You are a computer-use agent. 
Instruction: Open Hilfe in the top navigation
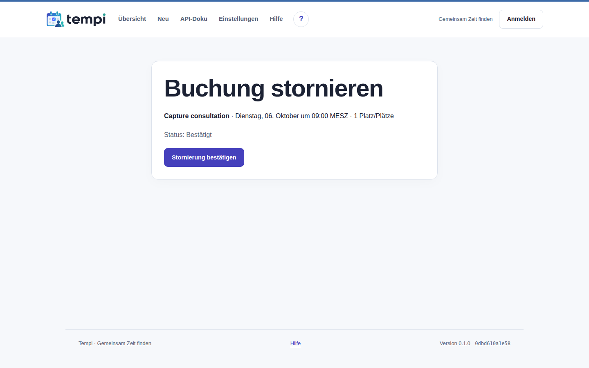click(276, 19)
